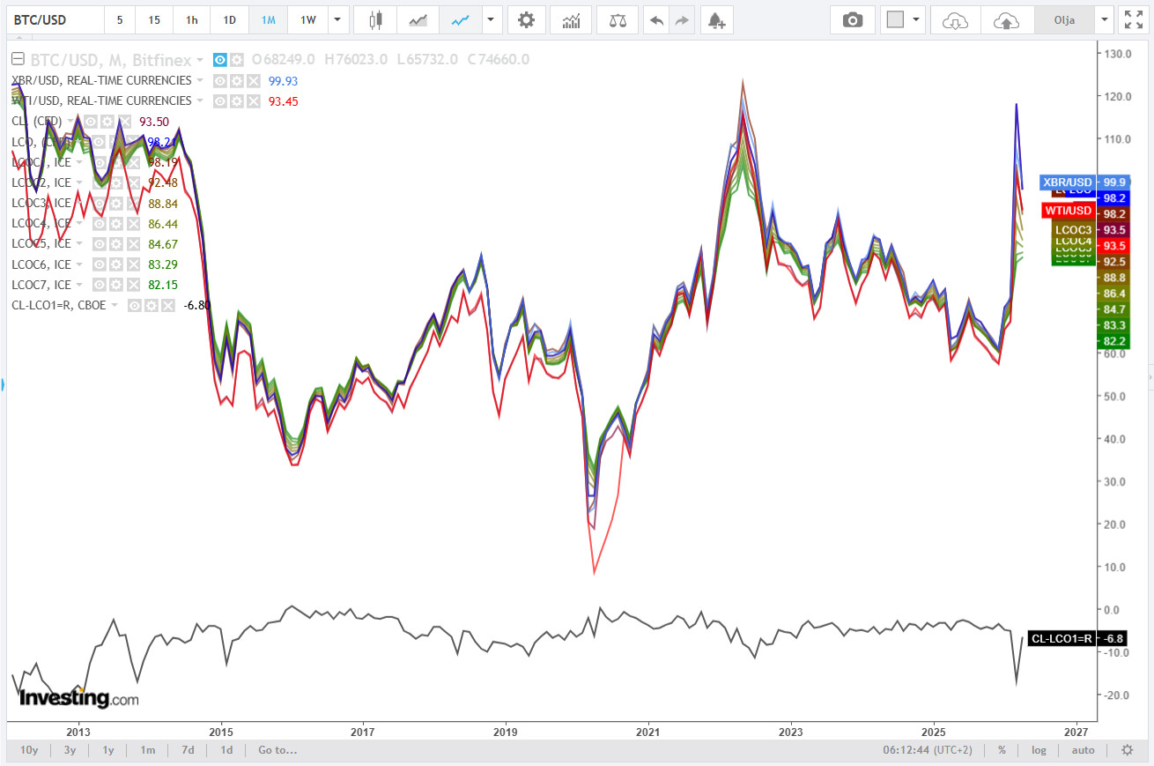The height and width of the screenshot is (766, 1154).
Task: Take a chart snapshot with camera
Action: 852,20
